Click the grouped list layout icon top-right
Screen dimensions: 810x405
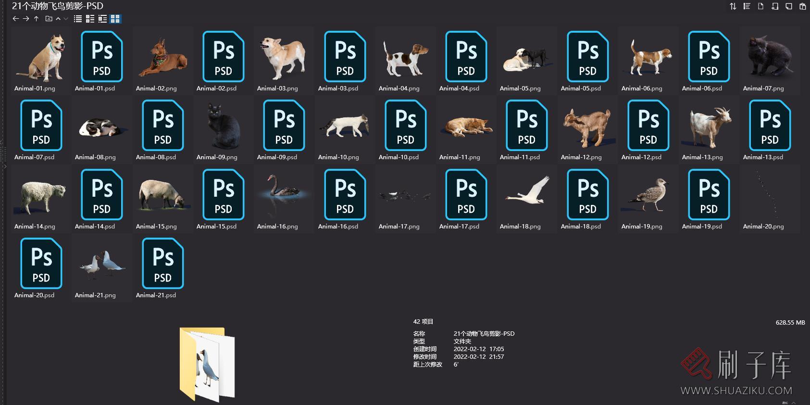tap(747, 6)
